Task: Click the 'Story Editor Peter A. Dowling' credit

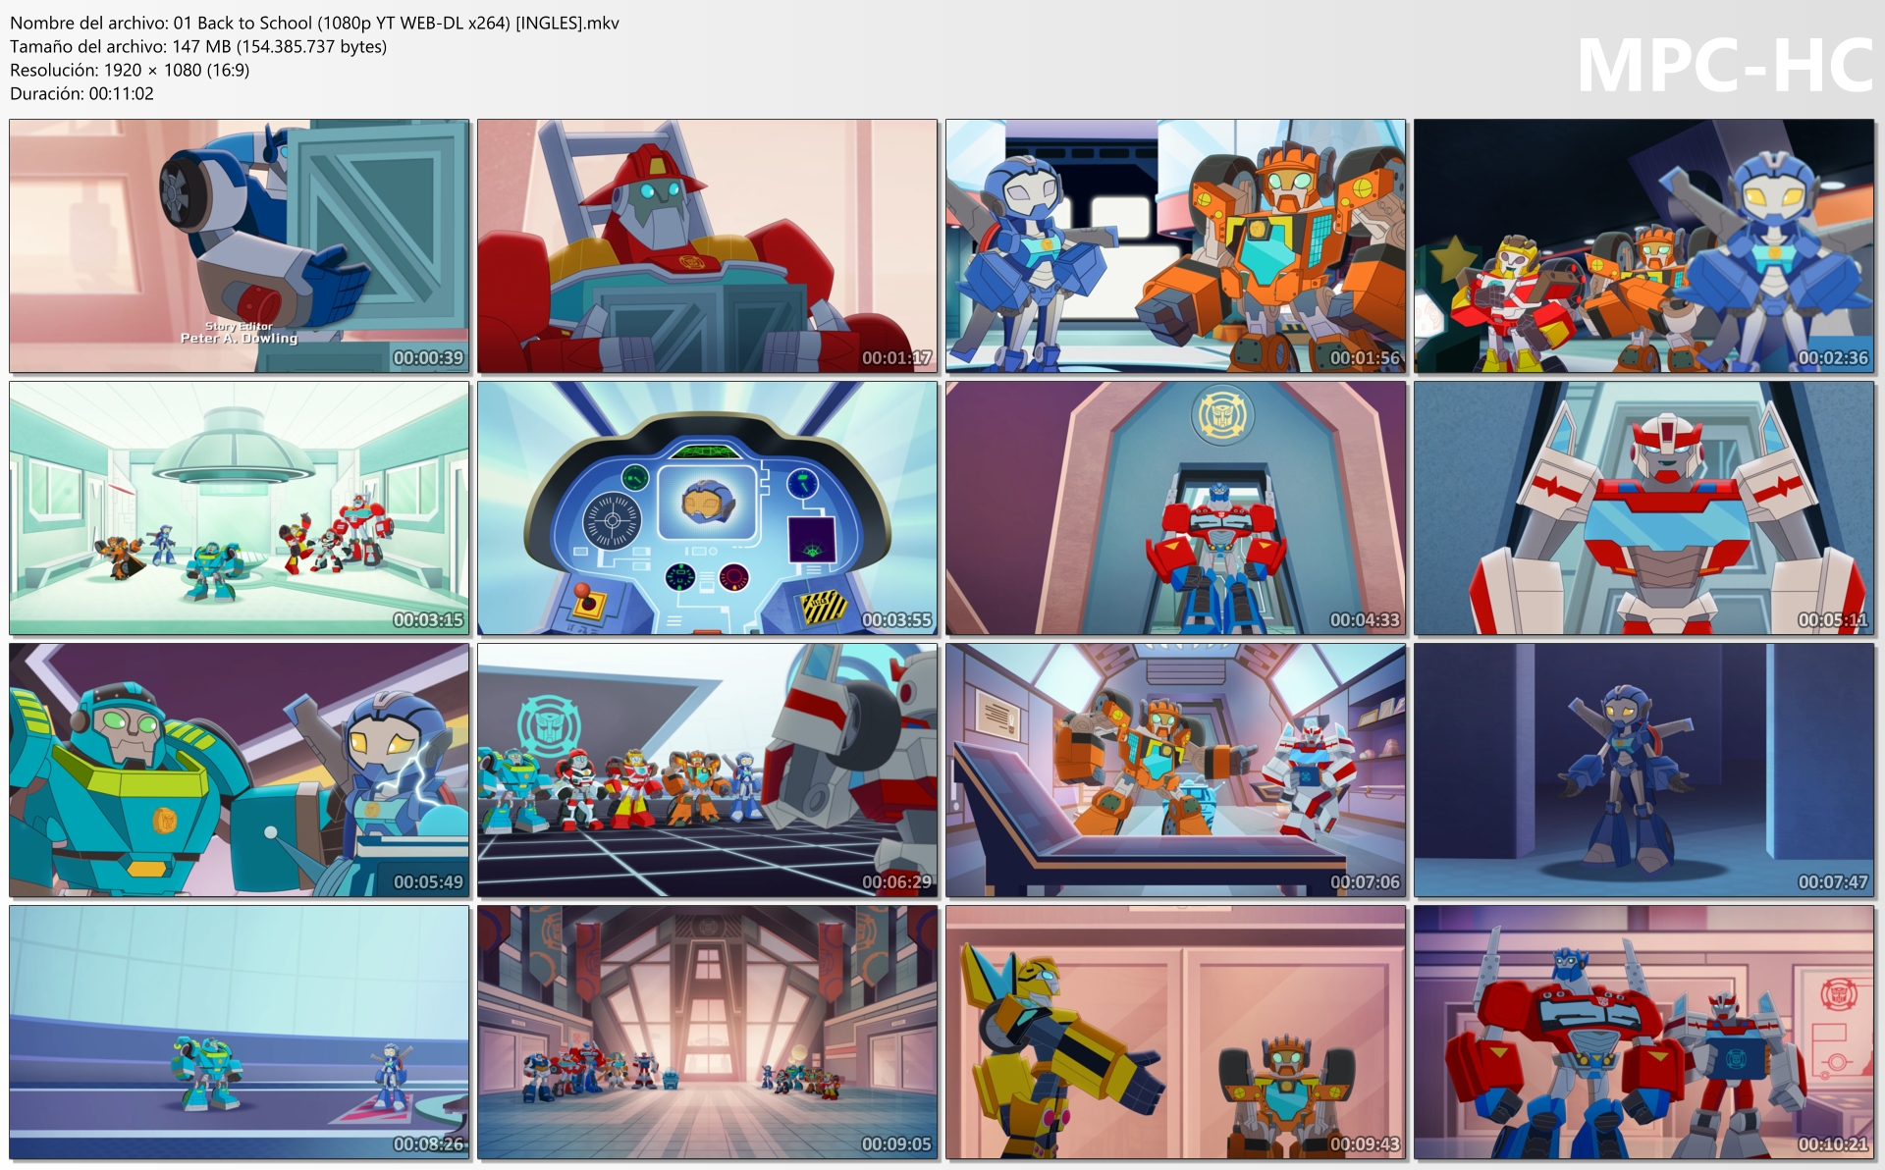Action: [239, 333]
